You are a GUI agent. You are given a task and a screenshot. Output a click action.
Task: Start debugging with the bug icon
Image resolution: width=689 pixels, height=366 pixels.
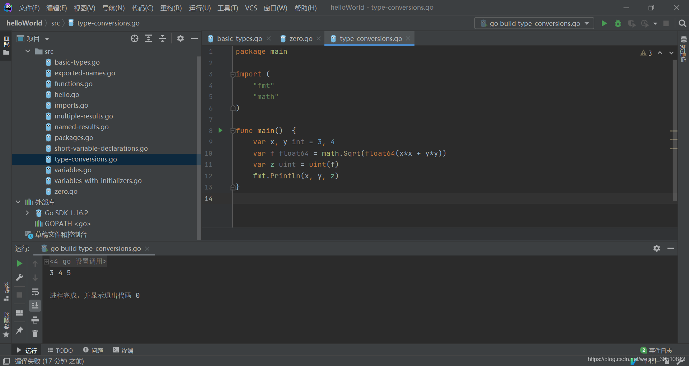pos(618,23)
